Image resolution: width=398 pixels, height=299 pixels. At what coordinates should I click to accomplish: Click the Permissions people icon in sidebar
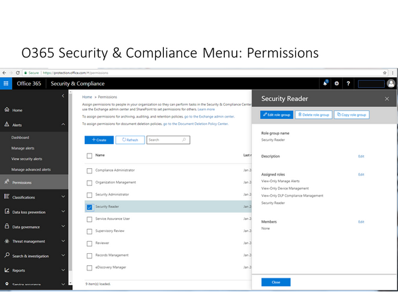[7, 182]
